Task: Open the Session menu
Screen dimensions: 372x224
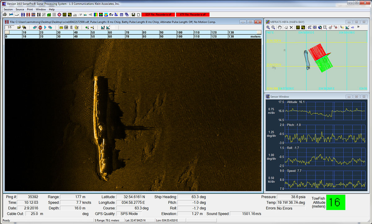Action: tap(8, 10)
